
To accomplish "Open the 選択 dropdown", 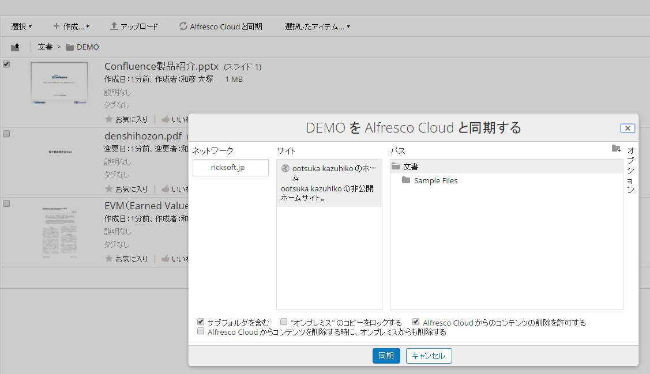I will point(21,27).
